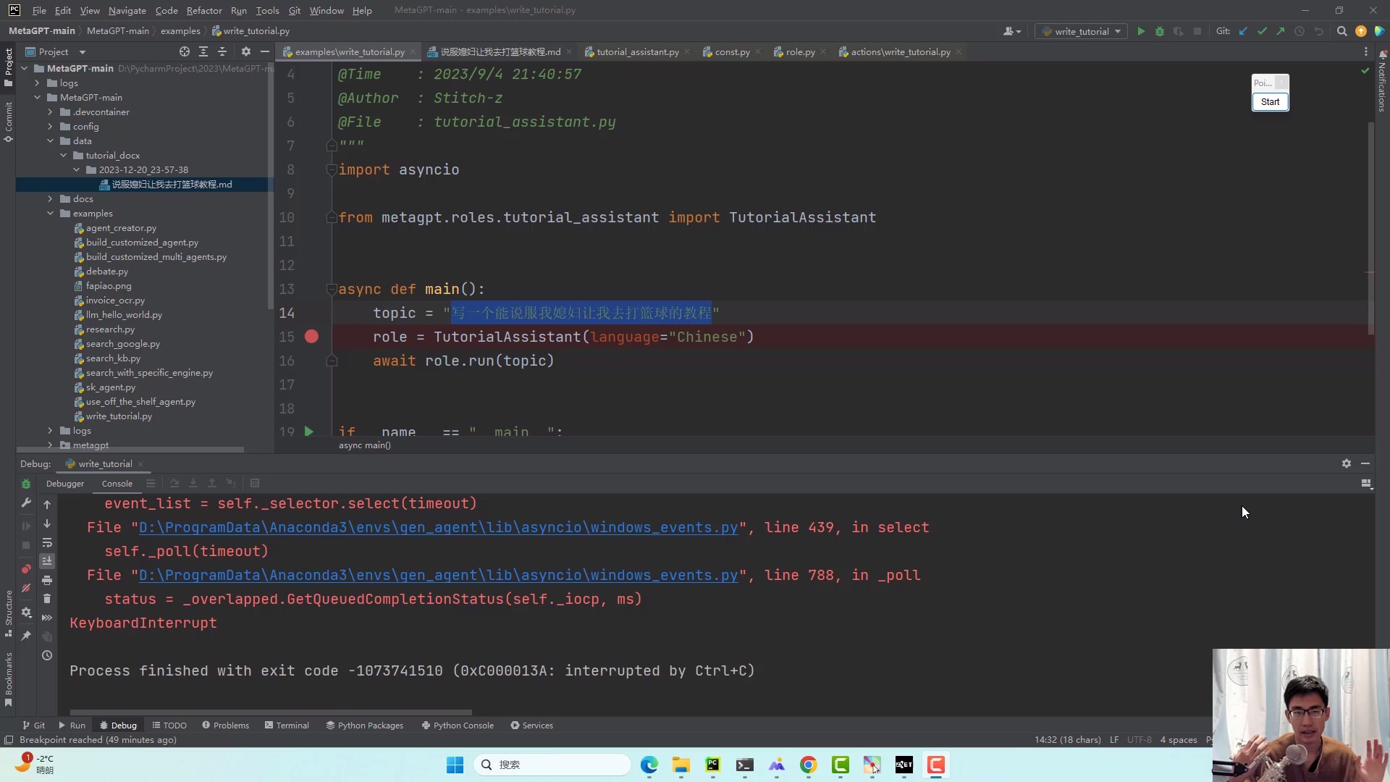This screenshot has height=782, width=1390.
Task: Collapse the MetaGPT-main root folder
Action: (25, 68)
